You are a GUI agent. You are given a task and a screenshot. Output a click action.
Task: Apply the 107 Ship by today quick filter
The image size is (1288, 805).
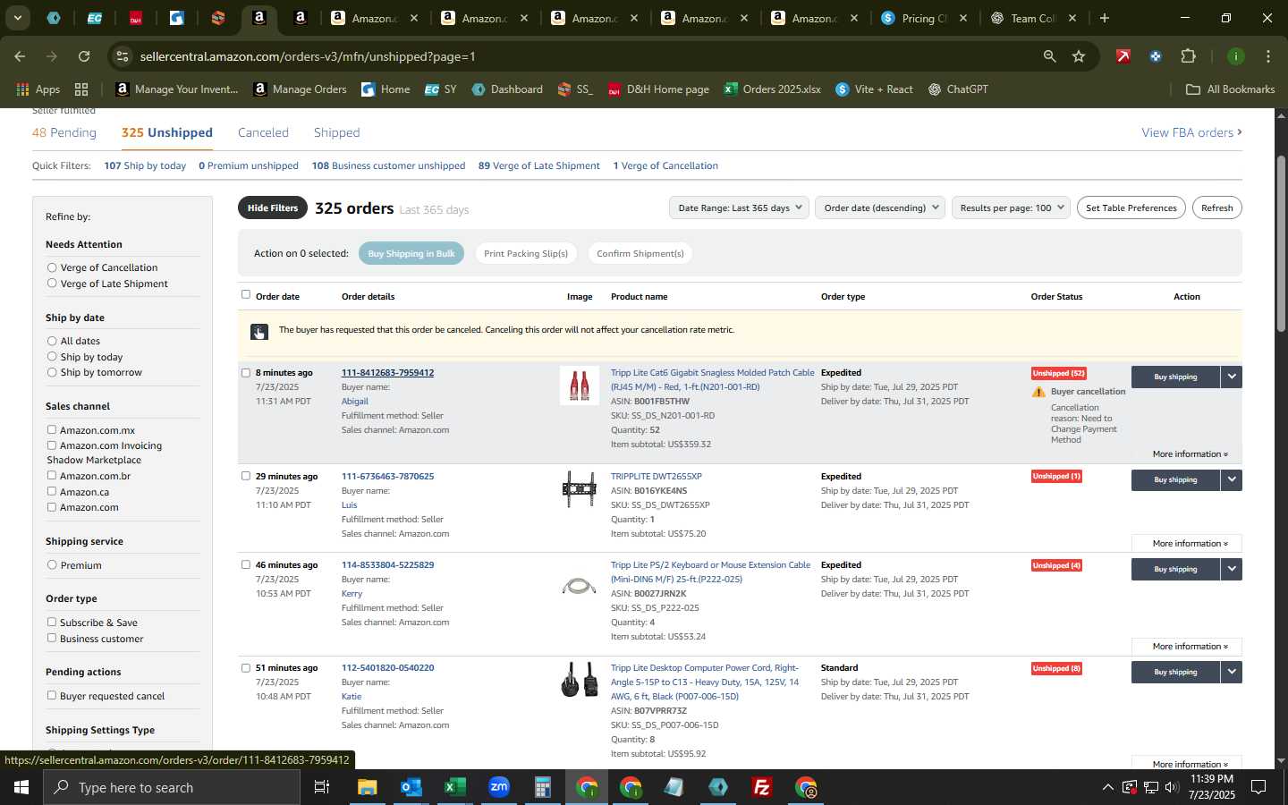pyautogui.click(x=145, y=165)
